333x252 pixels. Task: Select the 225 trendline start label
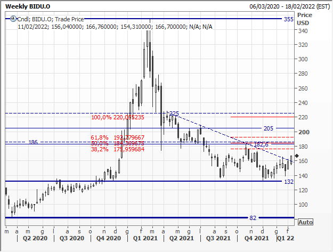(174, 113)
